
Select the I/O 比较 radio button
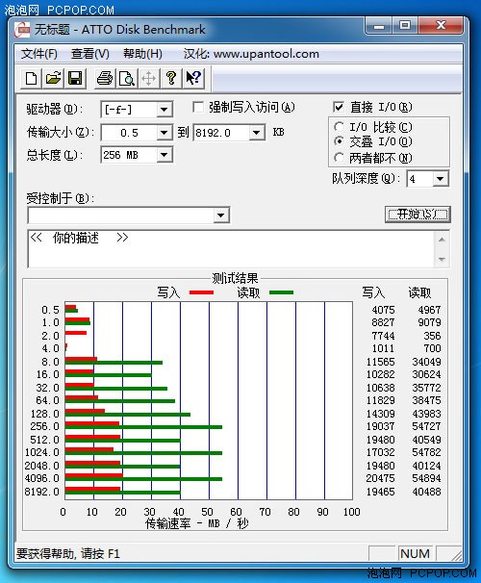pyautogui.click(x=339, y=127)
